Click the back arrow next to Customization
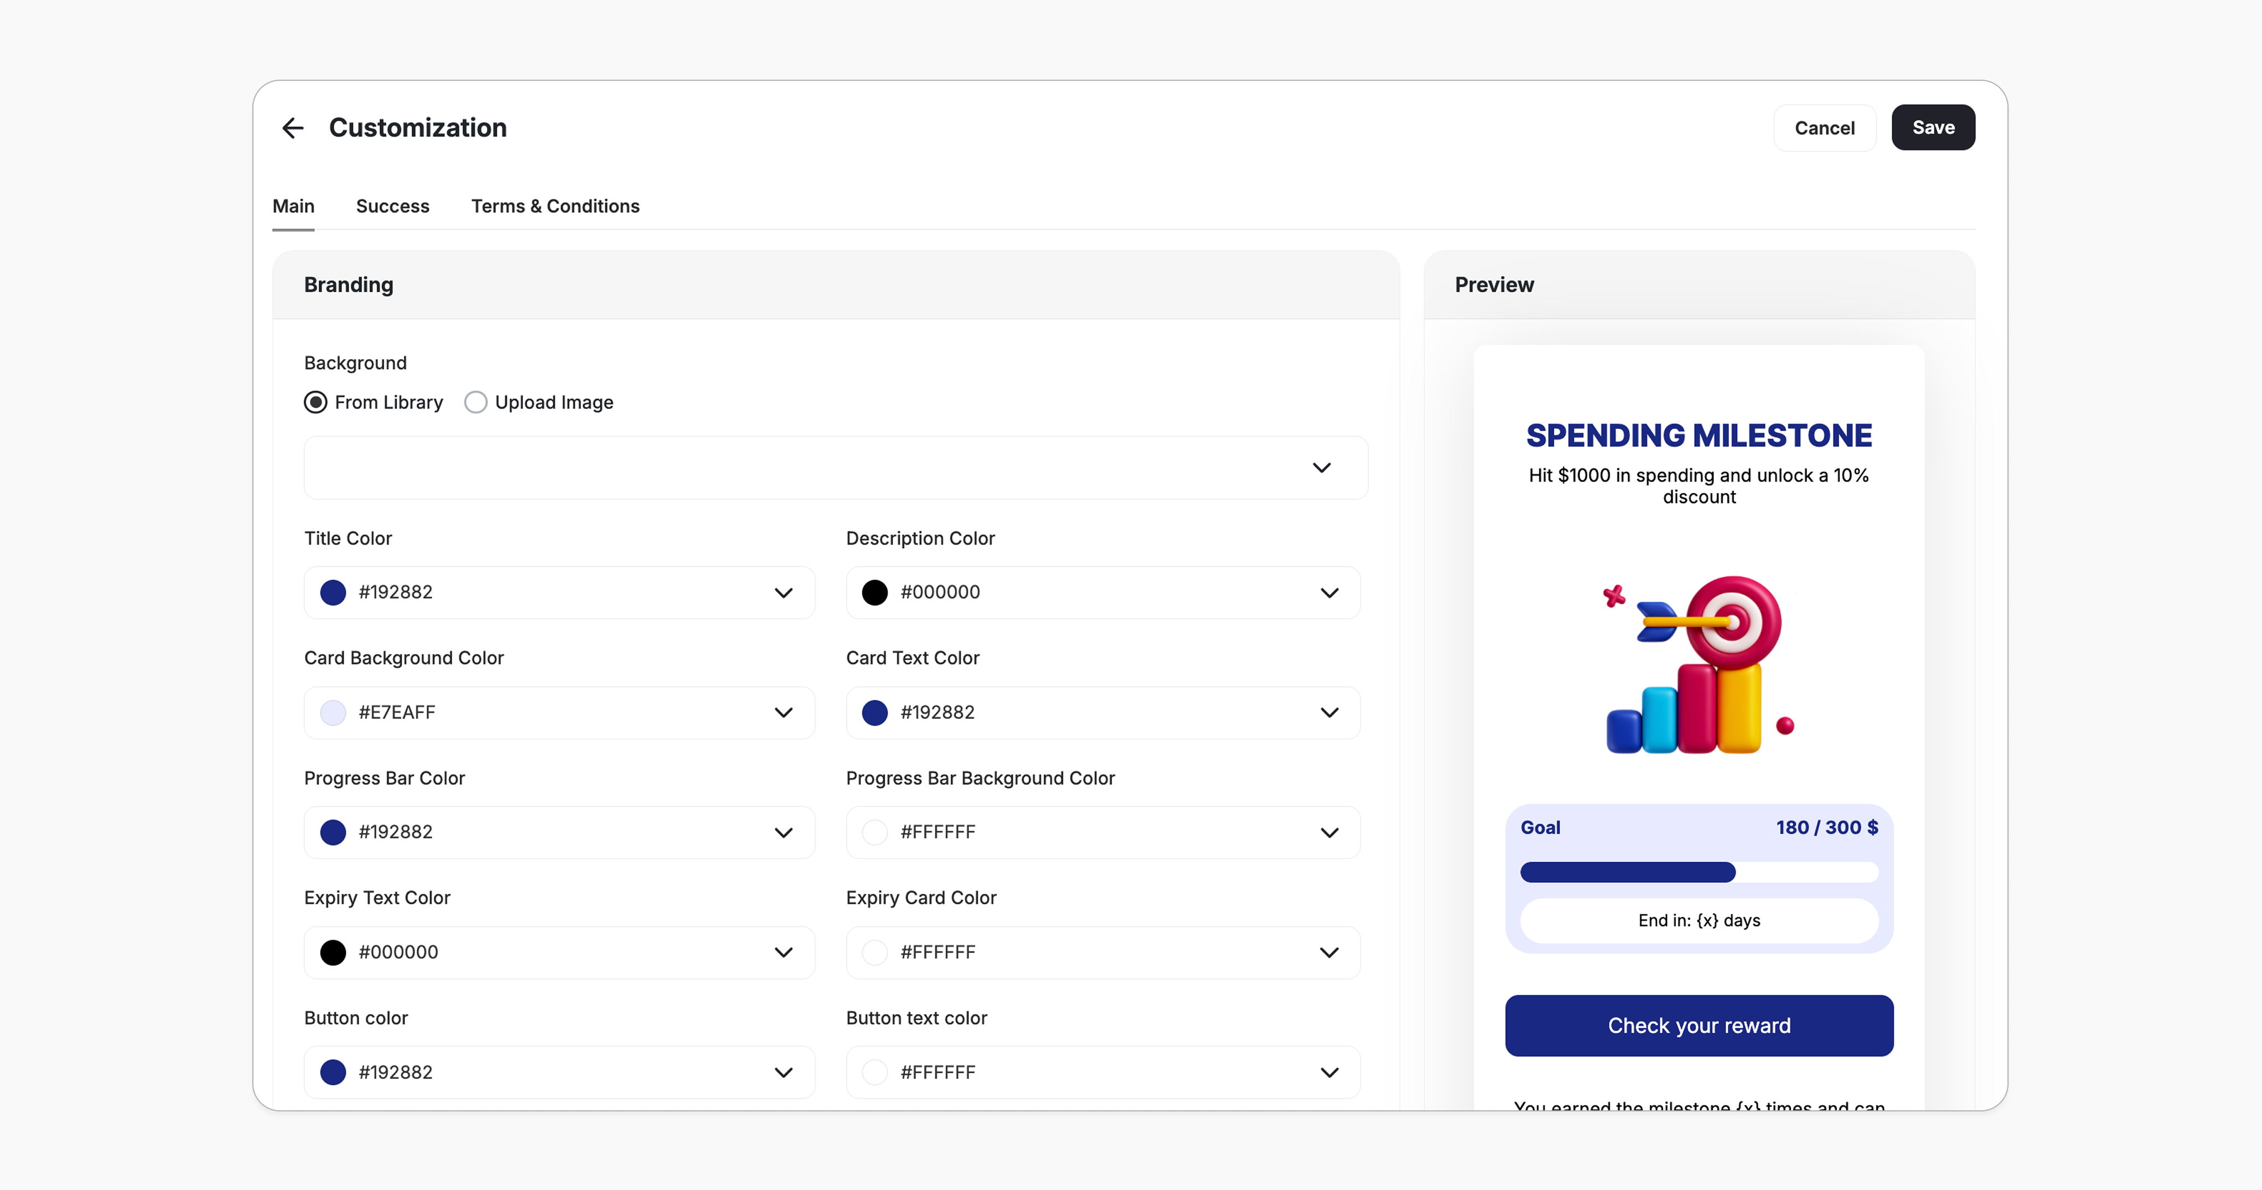The image size is (2262, 1190). click(x=292, y=128)
